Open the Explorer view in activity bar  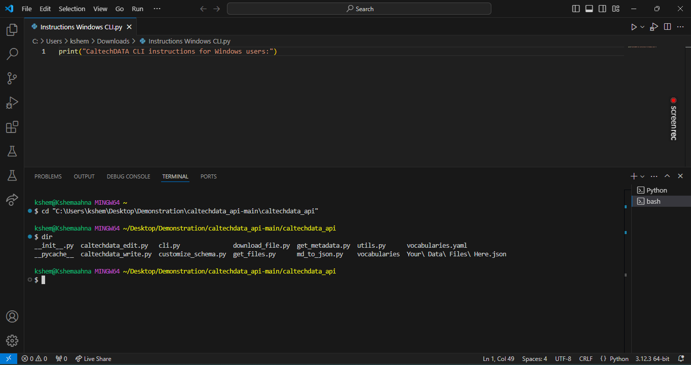12,30
